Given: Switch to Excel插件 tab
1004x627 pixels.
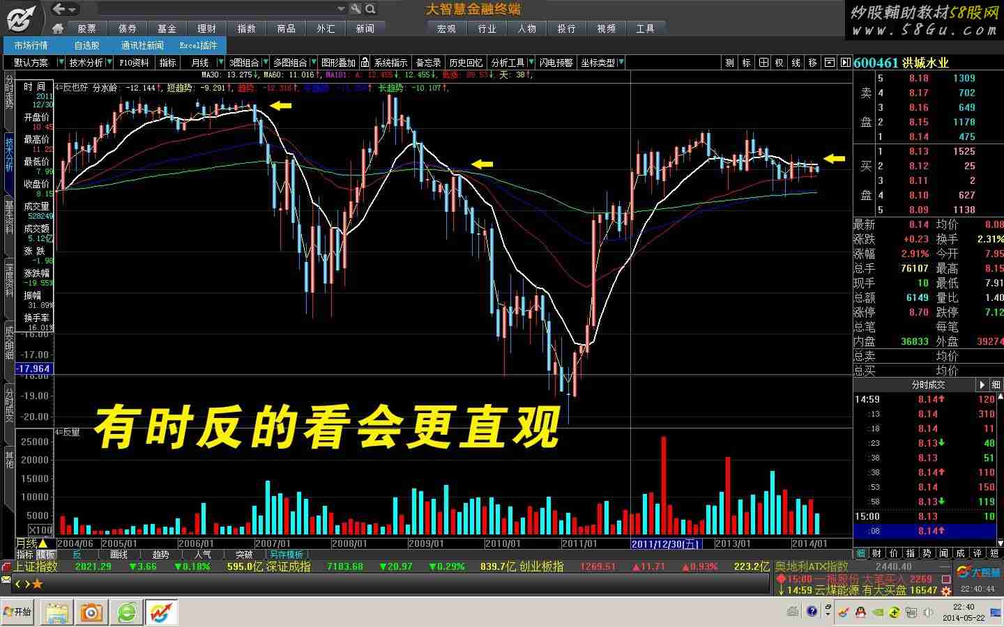Looking at the screenshot, I should click(199, 45).
